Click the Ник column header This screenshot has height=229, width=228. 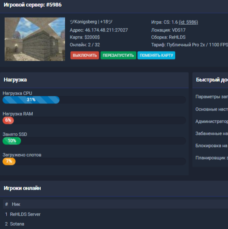tap(16, 204)
